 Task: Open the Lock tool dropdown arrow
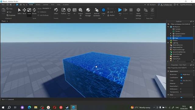(115, 12)
